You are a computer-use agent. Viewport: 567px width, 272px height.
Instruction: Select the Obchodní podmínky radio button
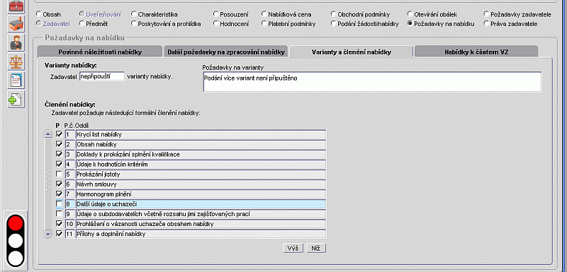click(x=333, y=15)
